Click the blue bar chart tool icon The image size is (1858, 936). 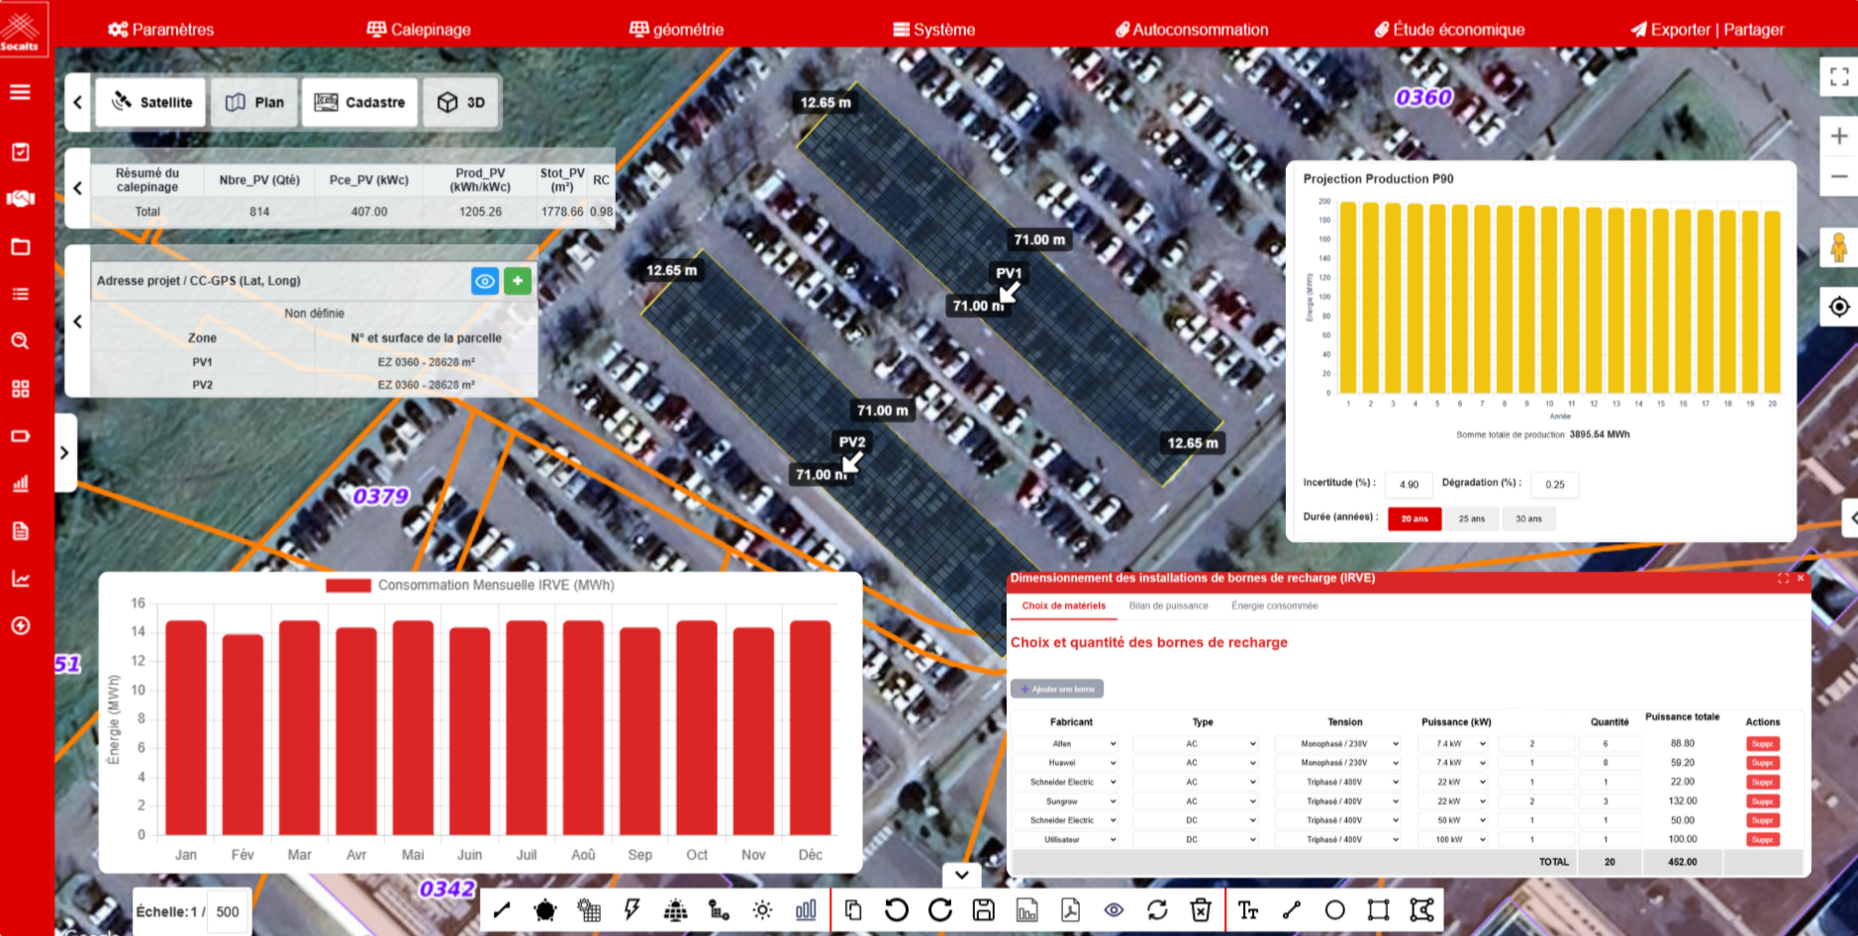(x=806, y=910)
